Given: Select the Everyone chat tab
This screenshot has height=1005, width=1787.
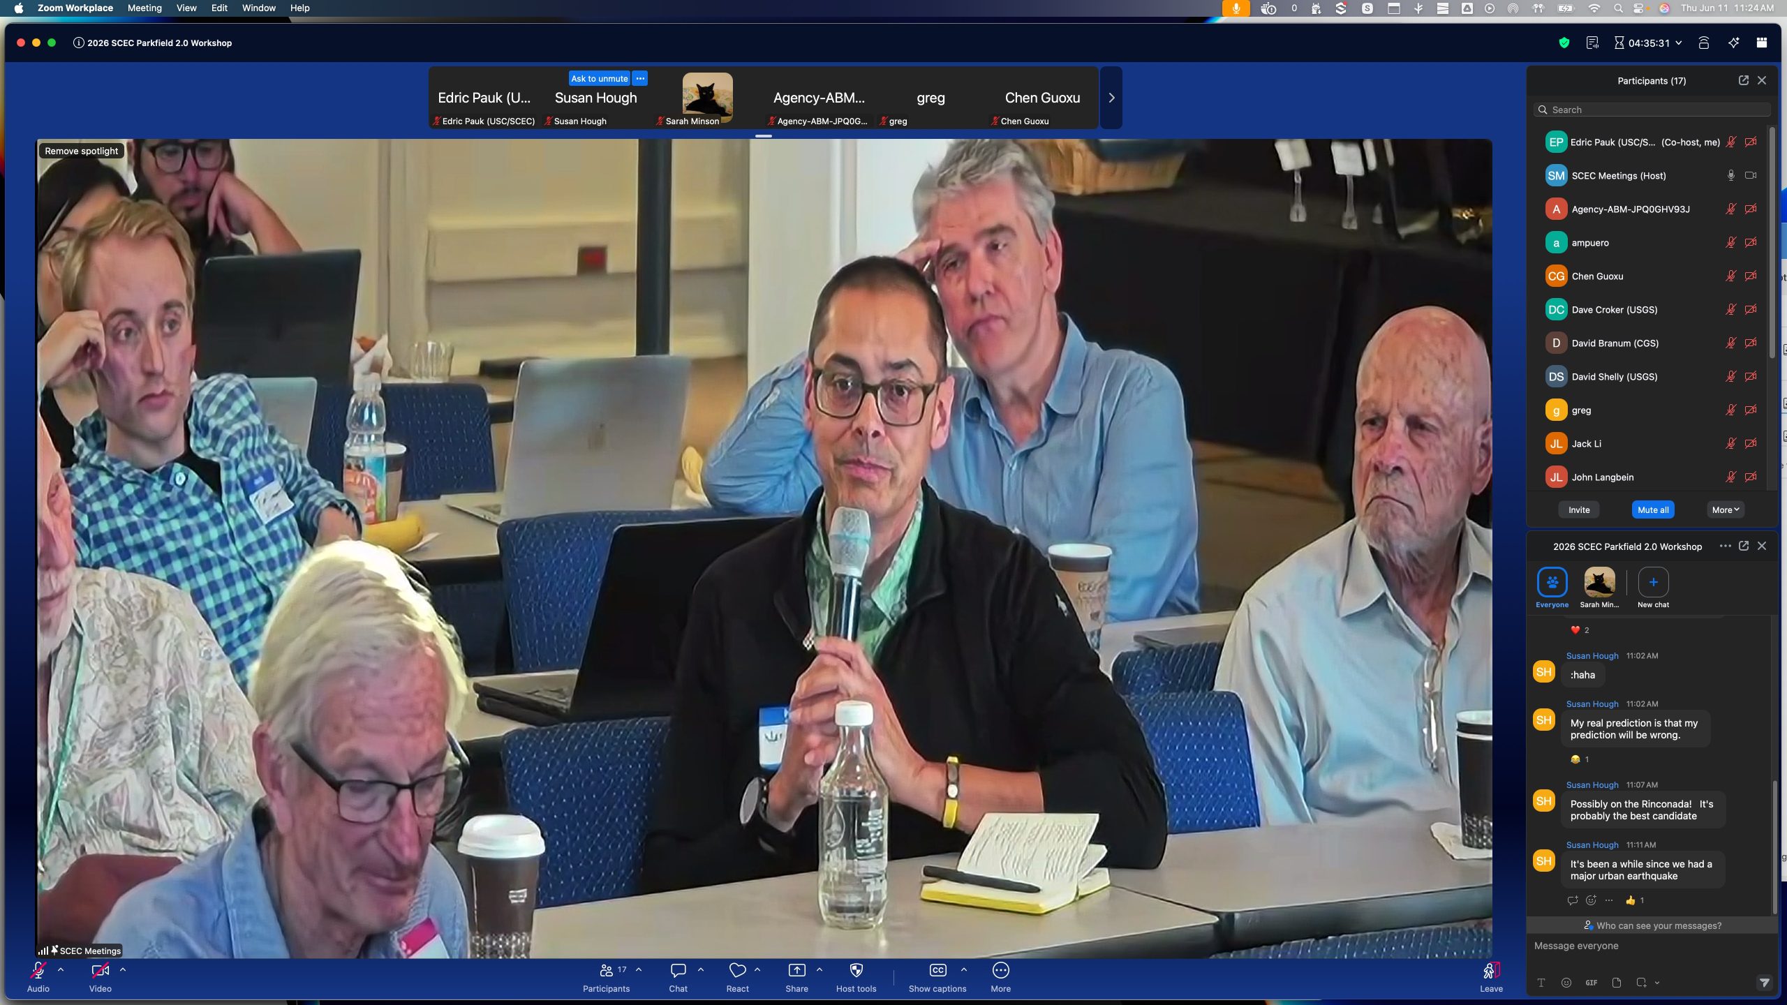Looking at the screenshot, I should click(x=1552, y=588).
